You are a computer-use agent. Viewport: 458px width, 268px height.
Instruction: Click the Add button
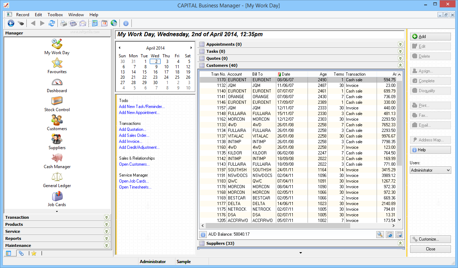(431, 37)
